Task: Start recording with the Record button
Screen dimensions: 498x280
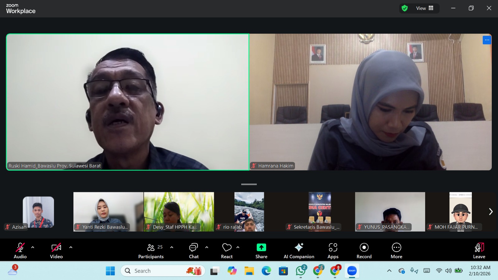Action: click(x=364, y=250)
